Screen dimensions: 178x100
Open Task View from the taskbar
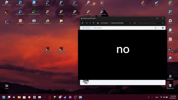(9, 97)
